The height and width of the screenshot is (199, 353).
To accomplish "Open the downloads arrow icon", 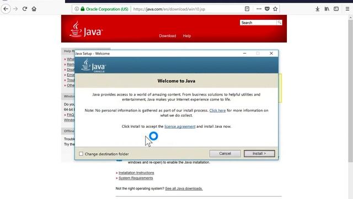I will click(x=318, y=9).
